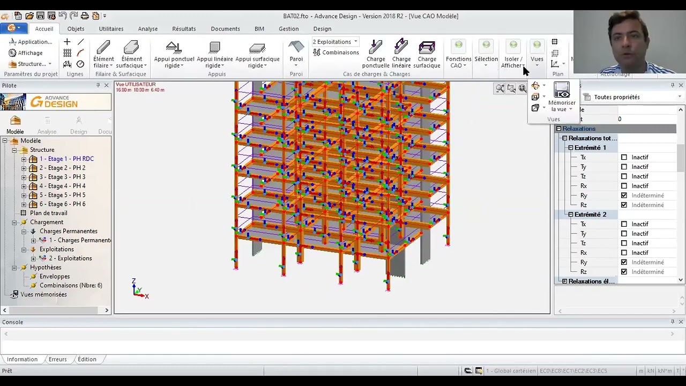Click the Élément surfacique tool icon

point(131,47)
